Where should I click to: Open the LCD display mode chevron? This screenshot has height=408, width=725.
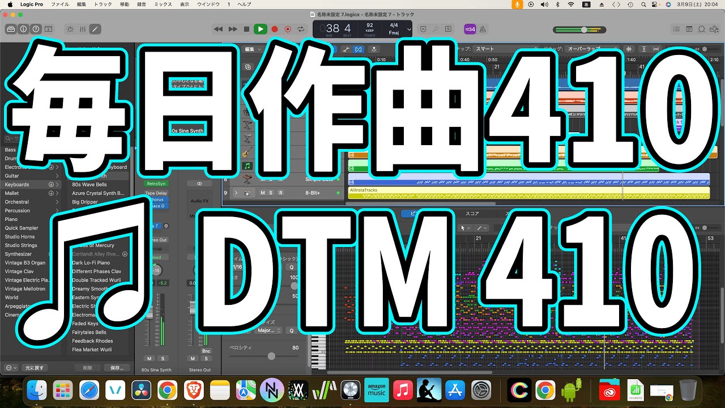(409, 29)
